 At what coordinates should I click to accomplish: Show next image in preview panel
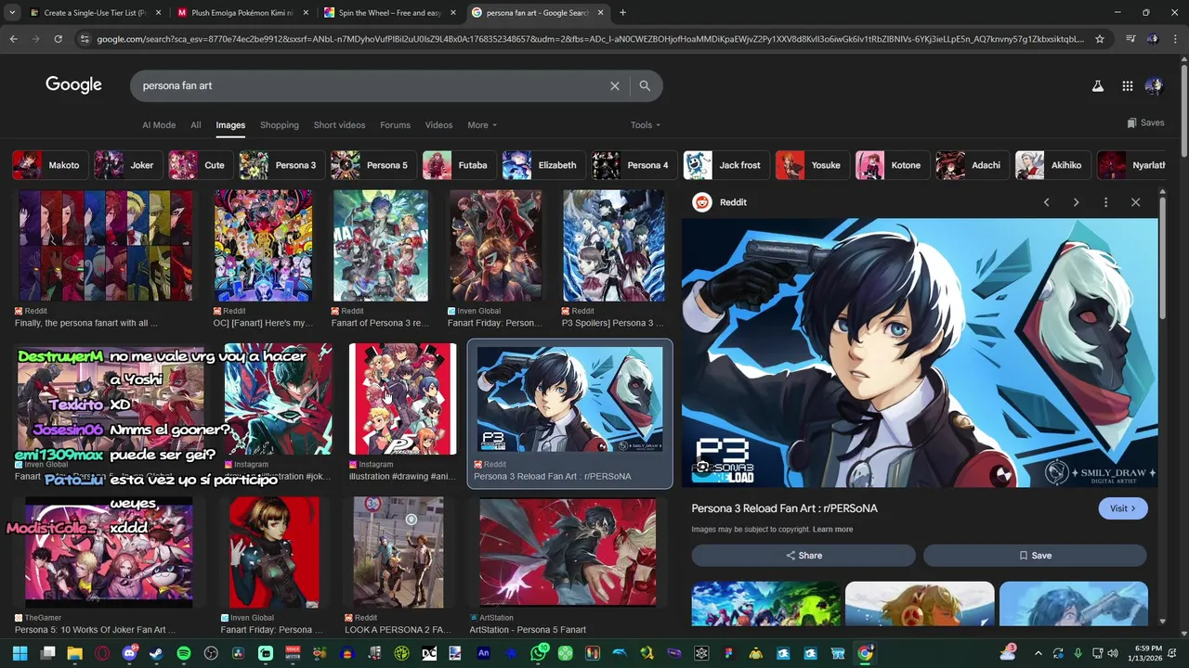coord(1076,202)
